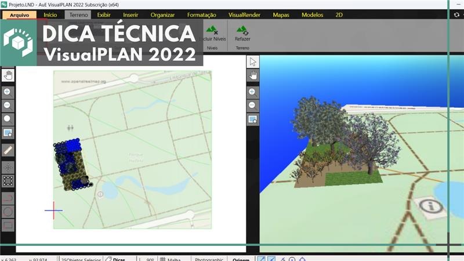Screen dimensions: 464x261
Task: Switch to the Mapas tab
Action: click(281, 15)
